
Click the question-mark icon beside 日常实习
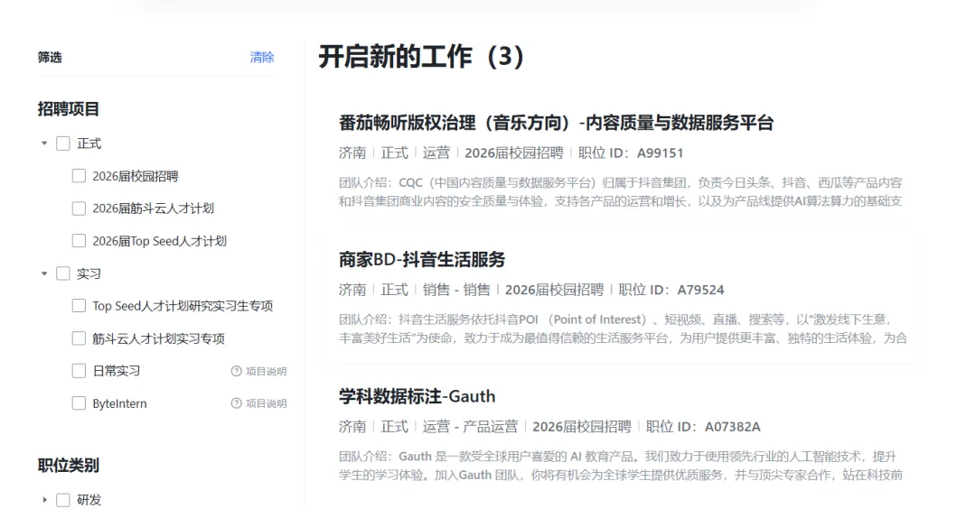(x=236, y=371)
